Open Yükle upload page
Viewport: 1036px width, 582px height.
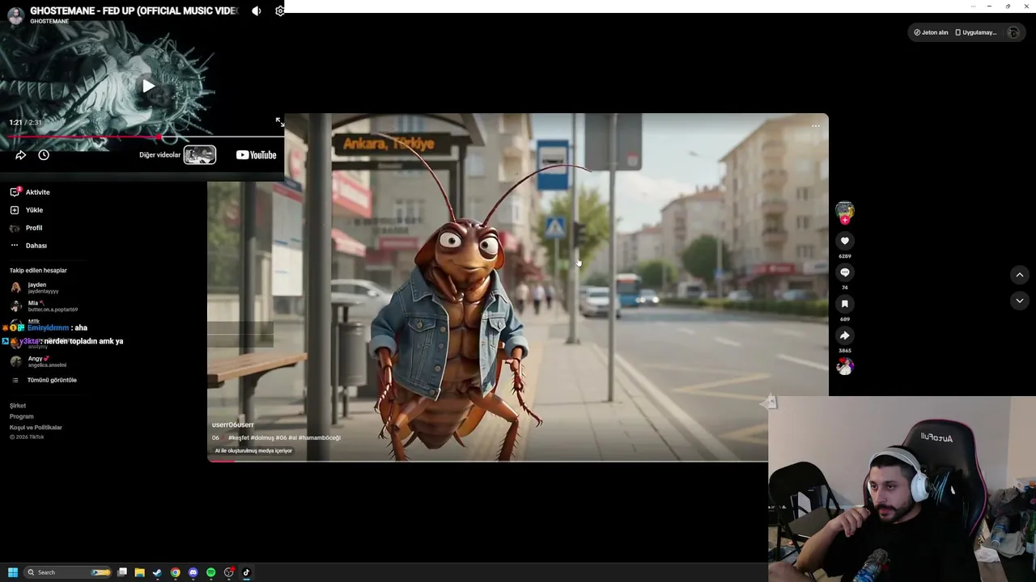pyautogui.click(x=27, y=210)
